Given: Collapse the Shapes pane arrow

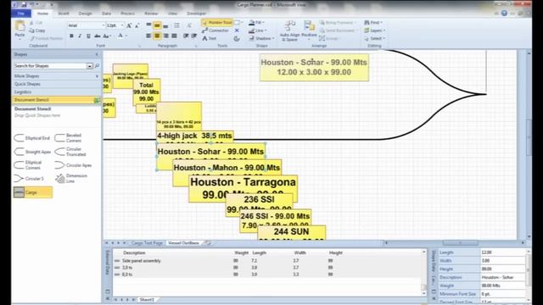Looking at the screenshot, I should [97, 54].
